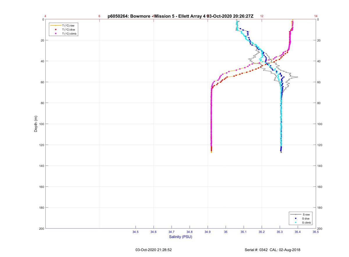Click the cyan dot marker for S climb

click(x=296, y=222)
